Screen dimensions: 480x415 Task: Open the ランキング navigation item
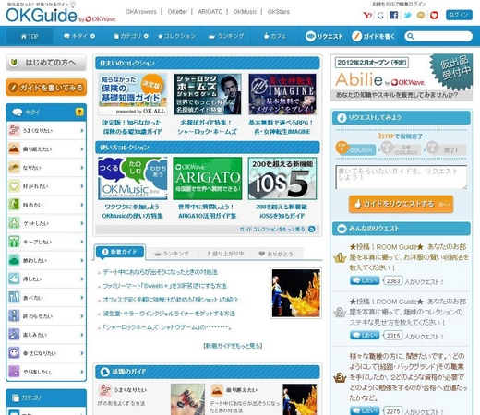[x=226, y=36]
